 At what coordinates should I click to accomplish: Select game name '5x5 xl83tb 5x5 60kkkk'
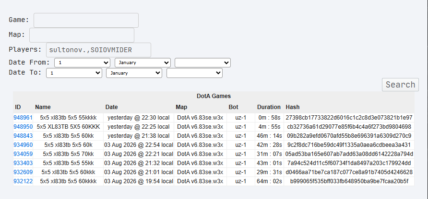coord(68,182)
